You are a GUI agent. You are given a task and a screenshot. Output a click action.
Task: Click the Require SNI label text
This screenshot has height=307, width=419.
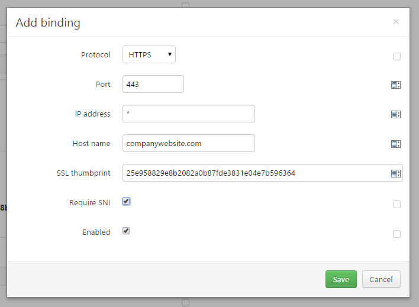tap(89, 203)
